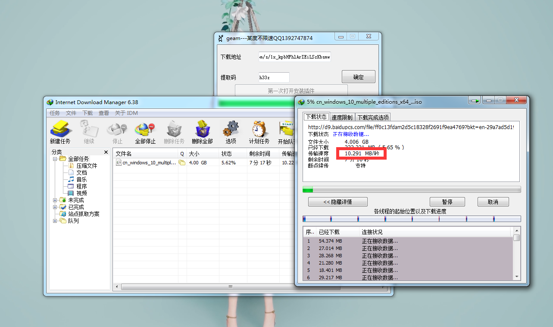Viewport: 553px width, 327px height.
Task: Click the 隐藏详情 button
Action: [x=338, y=202]
